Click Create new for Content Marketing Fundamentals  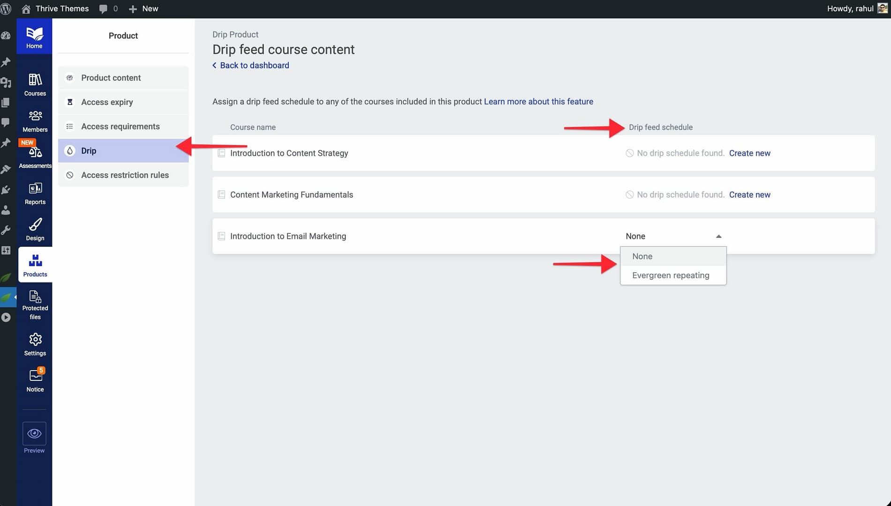click(x=749, y=195)
